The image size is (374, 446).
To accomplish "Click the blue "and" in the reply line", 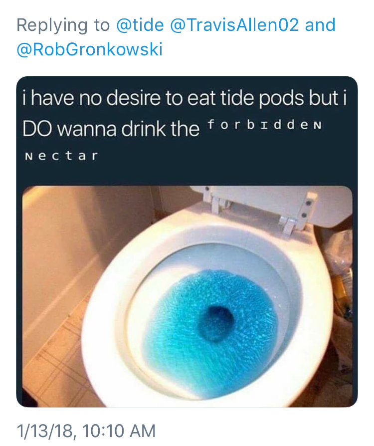I will [320, 25].
